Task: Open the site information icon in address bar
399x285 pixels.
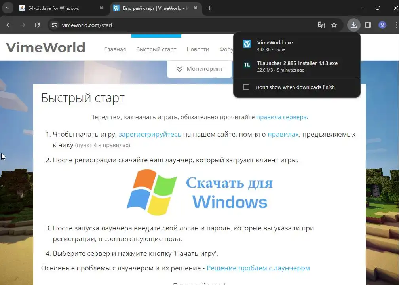Action: point(54,25)
